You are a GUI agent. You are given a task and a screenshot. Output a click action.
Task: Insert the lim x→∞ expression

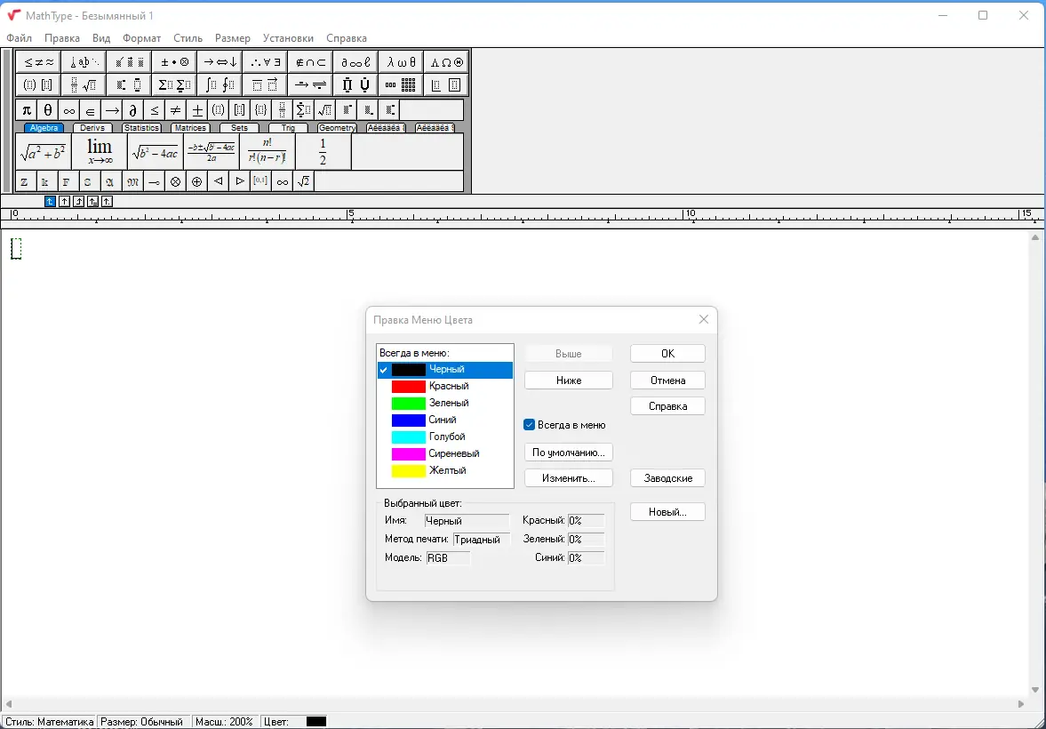tap(100, 151)
